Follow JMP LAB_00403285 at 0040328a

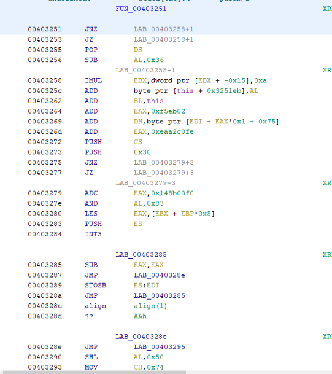pos(159,296)
